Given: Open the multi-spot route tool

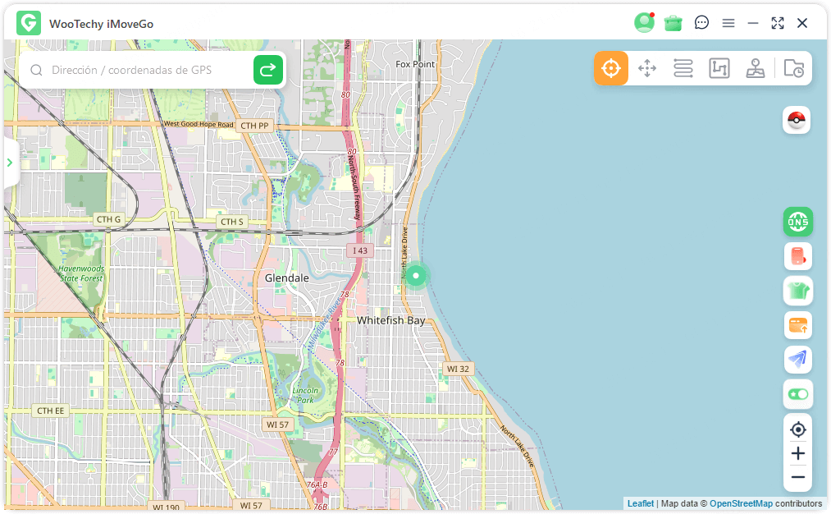Looking at the screenshot, I should (x=683, y=68).
